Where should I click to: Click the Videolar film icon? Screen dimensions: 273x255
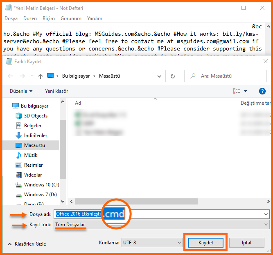click(19, 175)
